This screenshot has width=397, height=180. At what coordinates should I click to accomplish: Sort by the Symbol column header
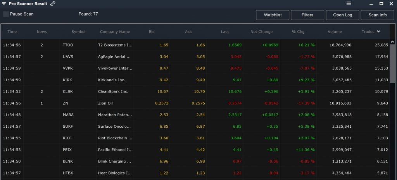click(x=78, y=32)
